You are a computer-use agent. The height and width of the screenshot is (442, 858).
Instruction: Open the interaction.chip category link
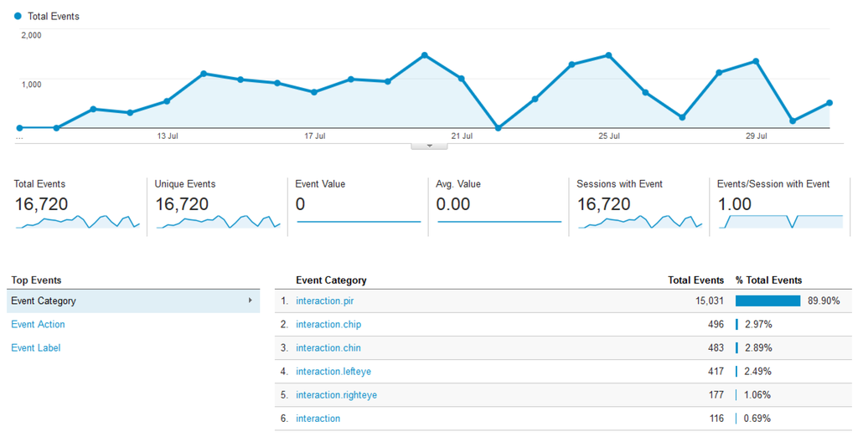tap(328, 324)
